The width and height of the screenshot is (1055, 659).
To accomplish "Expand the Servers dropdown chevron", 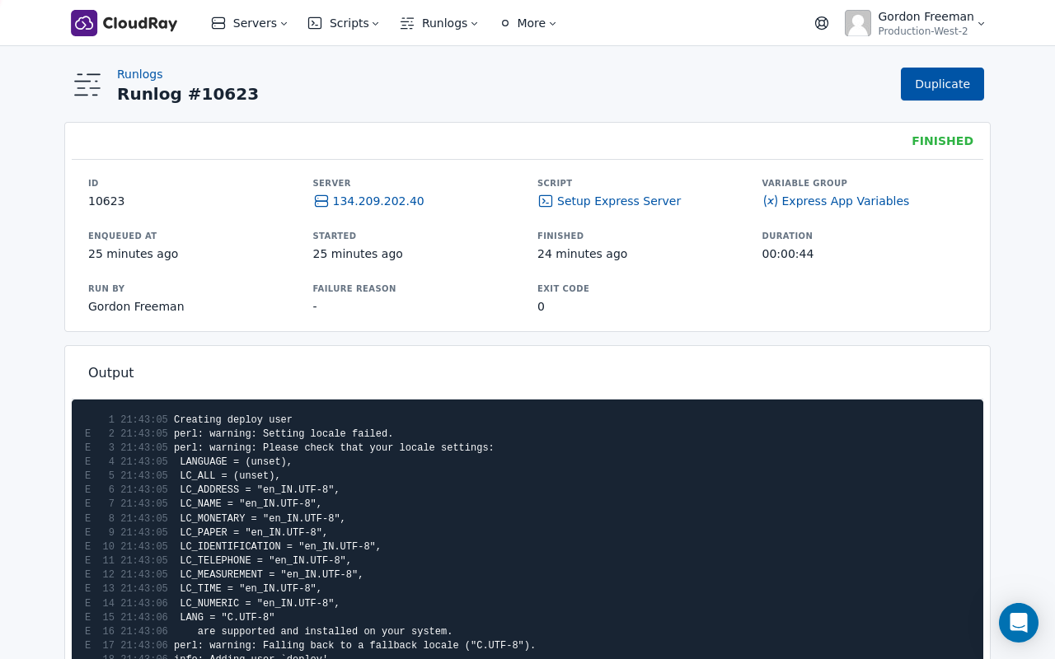I will coord(284,23).
